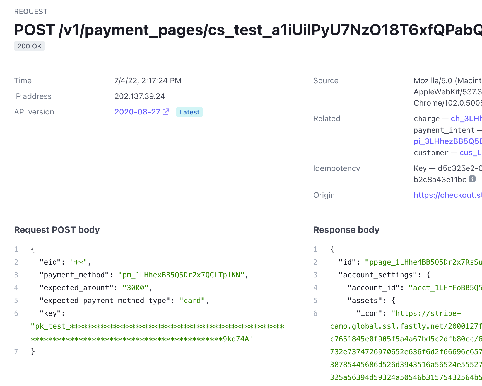This screenshot has height=386, width=482.
Task: Click the expected_amount value "3000"
Action: pyautogui.click(x=135, y=288)
